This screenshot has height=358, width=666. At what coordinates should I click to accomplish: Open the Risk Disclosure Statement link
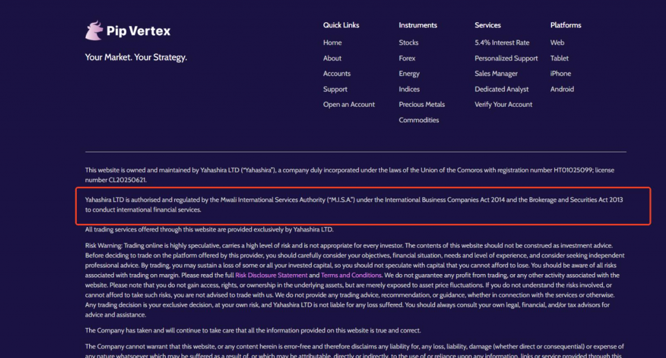[271, 275]
